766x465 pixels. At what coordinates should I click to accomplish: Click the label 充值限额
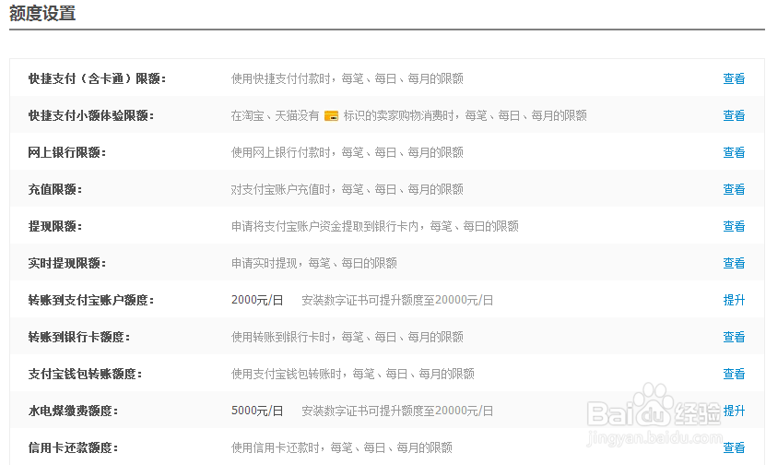[54, 190]
